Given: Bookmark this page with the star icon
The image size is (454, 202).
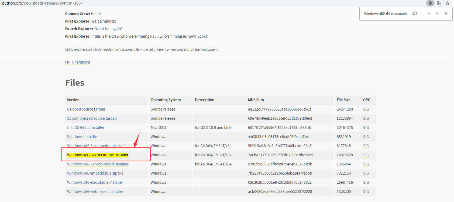Looking at the screenshot, I should coord(448,3).
